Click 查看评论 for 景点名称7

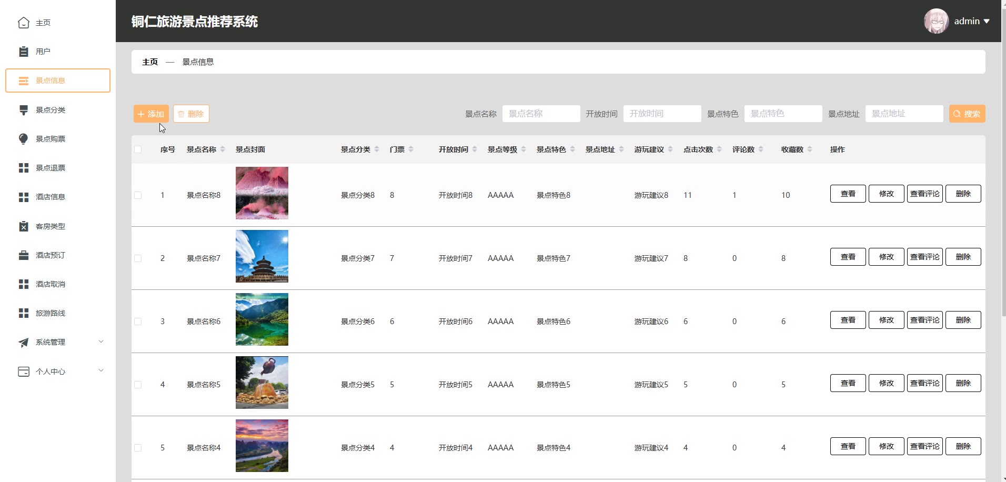(924, 257)
